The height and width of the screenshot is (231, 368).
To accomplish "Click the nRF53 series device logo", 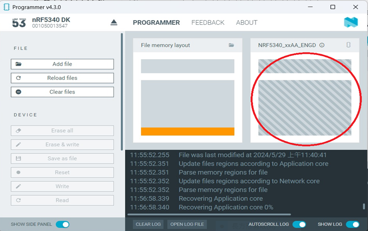I will pos(19,23).
